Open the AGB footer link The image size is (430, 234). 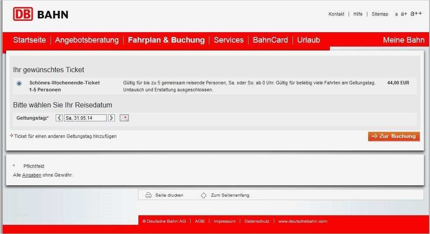[x=200, y=221]
